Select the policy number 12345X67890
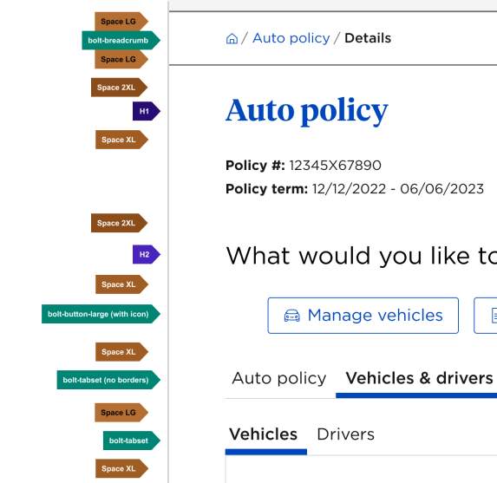The width and height of the screenshot is (497, 483). point(335,166)
